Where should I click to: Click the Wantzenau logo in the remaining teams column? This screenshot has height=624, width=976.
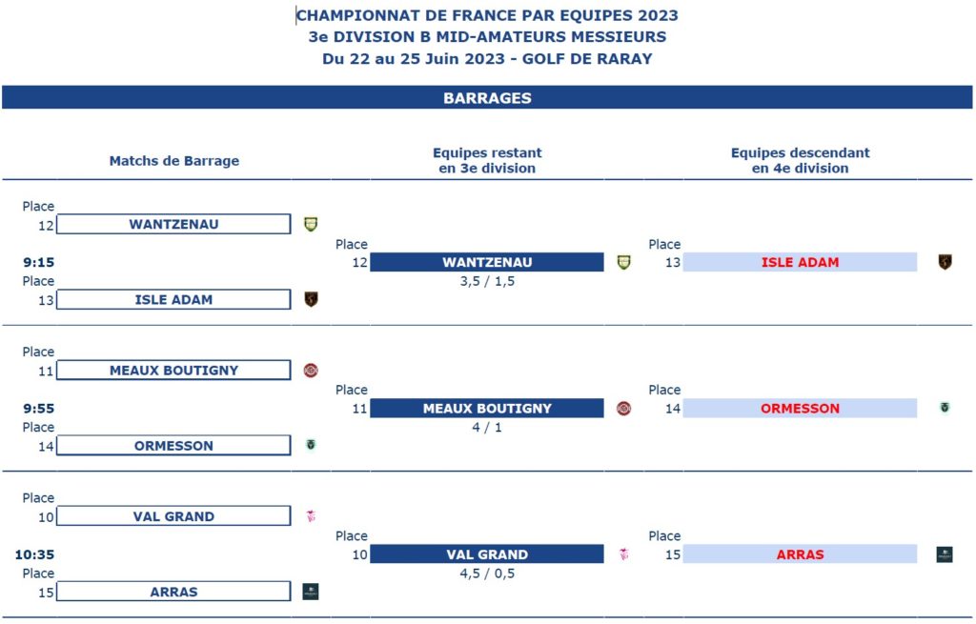pos(624,262)
